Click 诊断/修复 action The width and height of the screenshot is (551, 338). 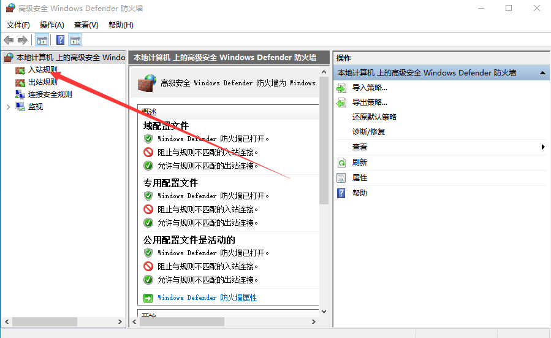(368, 132)
